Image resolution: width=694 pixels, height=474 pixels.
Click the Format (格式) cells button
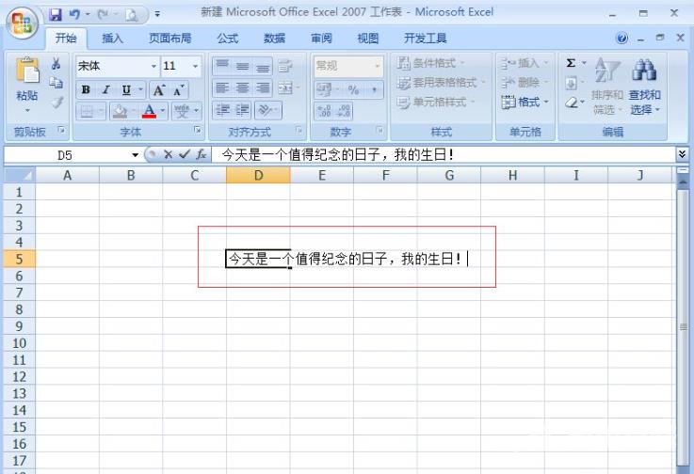click(x=524, y=103)
